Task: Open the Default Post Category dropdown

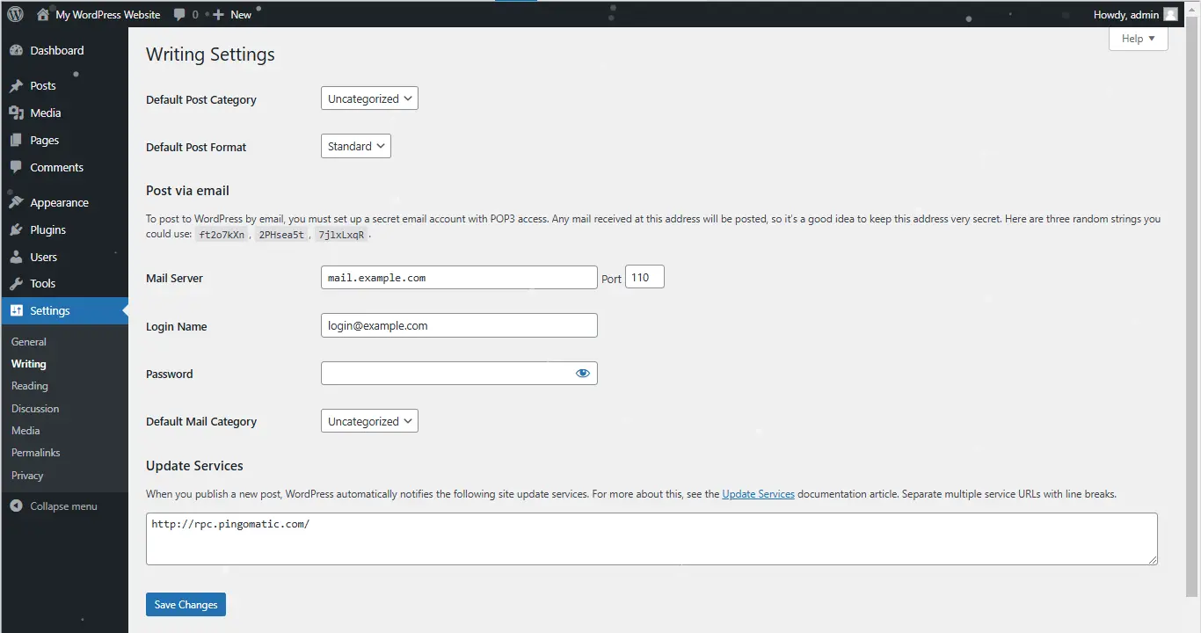Action: [369, 98]
